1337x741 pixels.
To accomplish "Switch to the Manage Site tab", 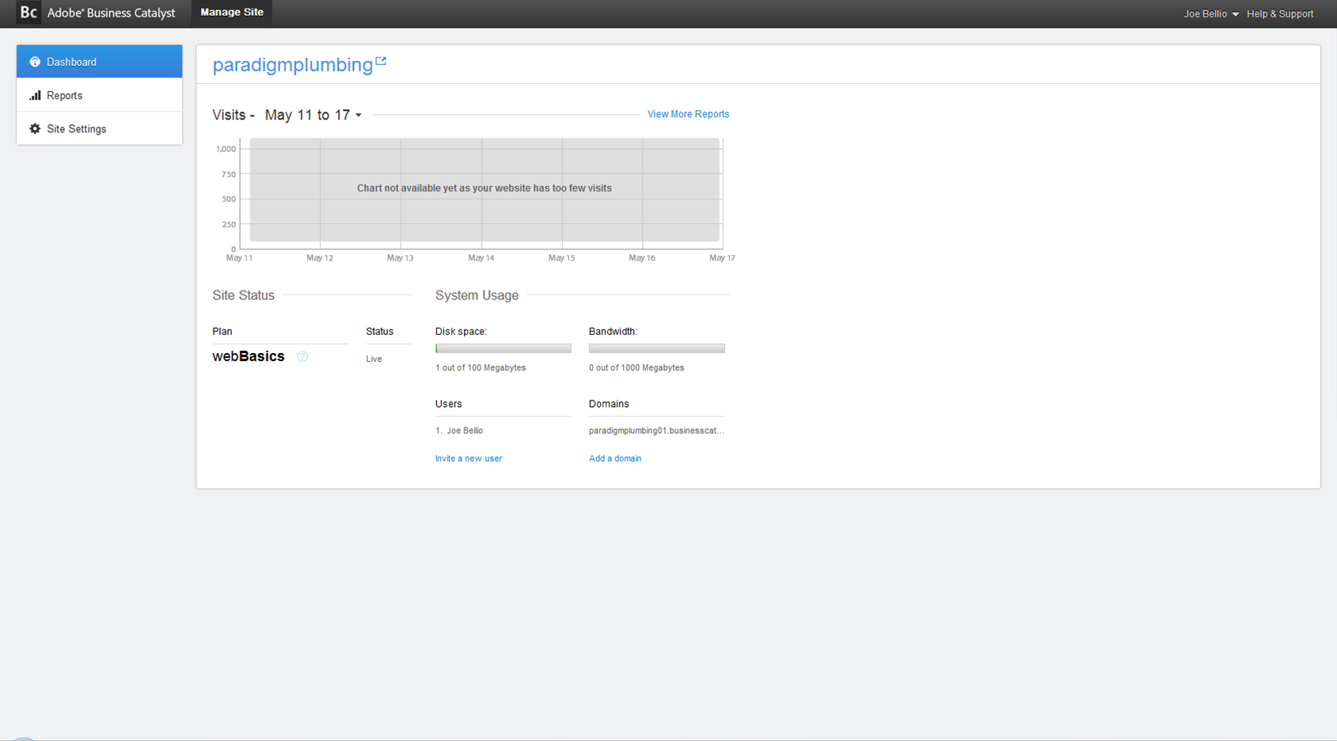I will click(231, 12).
